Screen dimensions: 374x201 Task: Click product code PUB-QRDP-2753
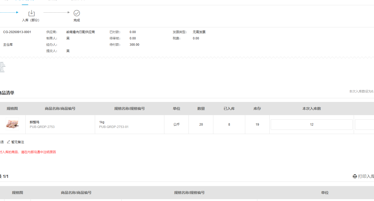pyautogui.click(x=42, y=127)
